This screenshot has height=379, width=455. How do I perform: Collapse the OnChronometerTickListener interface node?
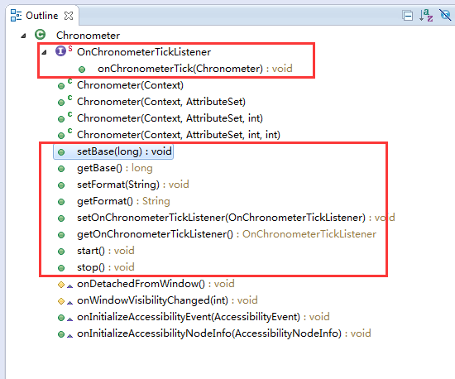(44, 52)
